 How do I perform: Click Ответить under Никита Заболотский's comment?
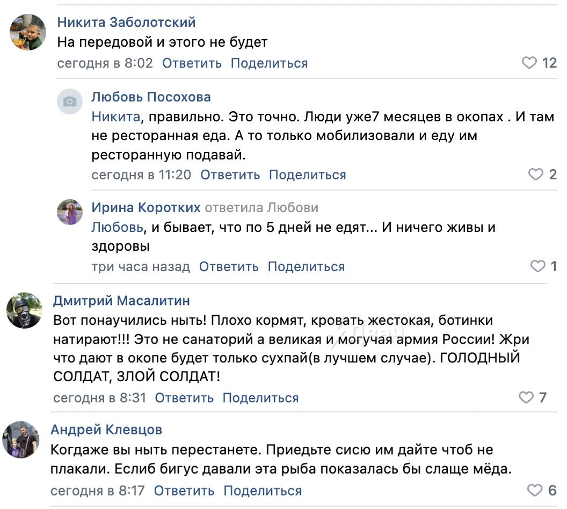pos(192,63)
